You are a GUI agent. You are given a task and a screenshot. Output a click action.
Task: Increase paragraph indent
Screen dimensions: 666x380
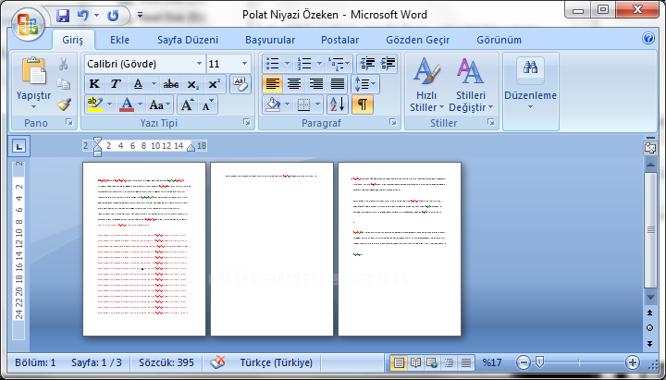388,64
